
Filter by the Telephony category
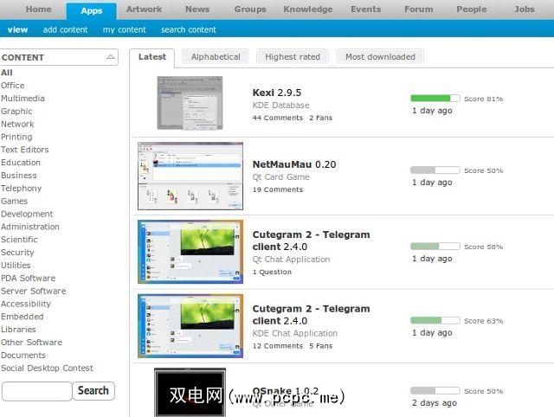21,189
